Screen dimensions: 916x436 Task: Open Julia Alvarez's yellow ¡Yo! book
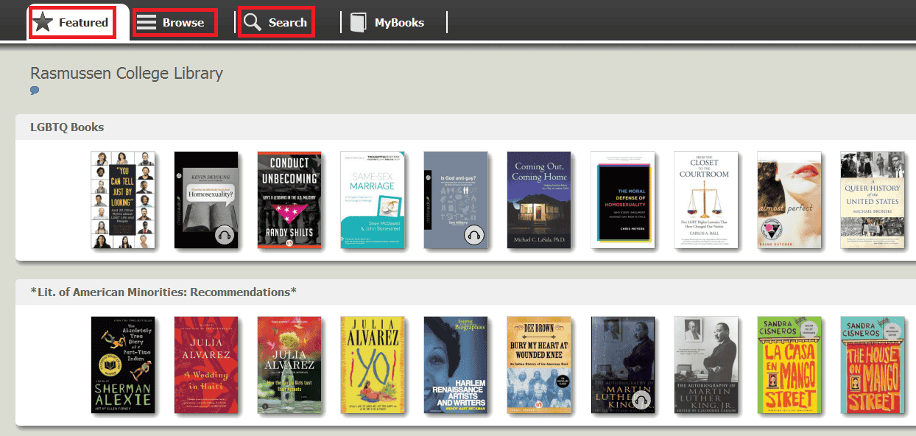tap(373, 365)
